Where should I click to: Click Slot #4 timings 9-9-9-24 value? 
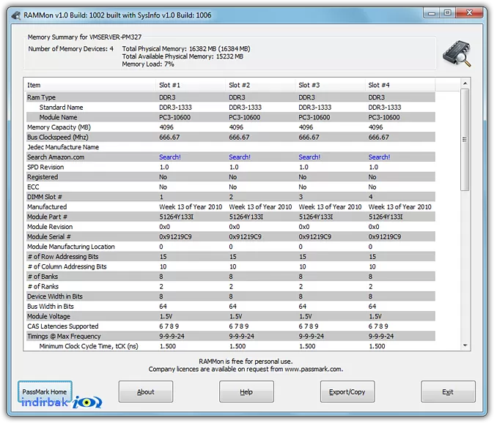[x=381, y=336]
